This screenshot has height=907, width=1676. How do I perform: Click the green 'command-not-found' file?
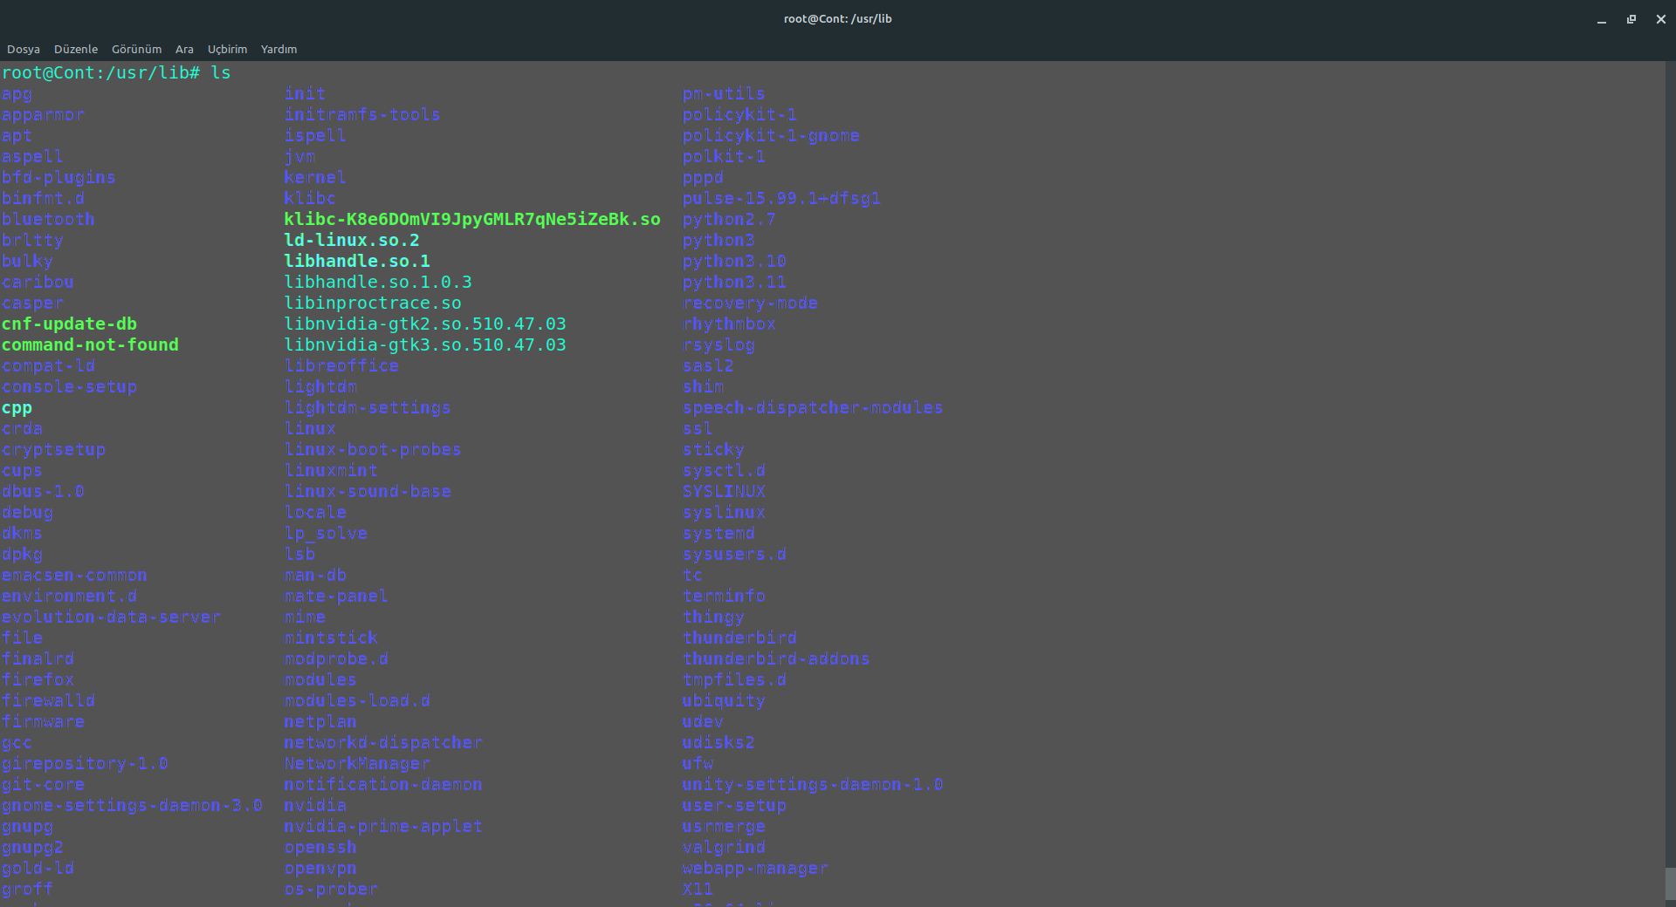point(90,345)
